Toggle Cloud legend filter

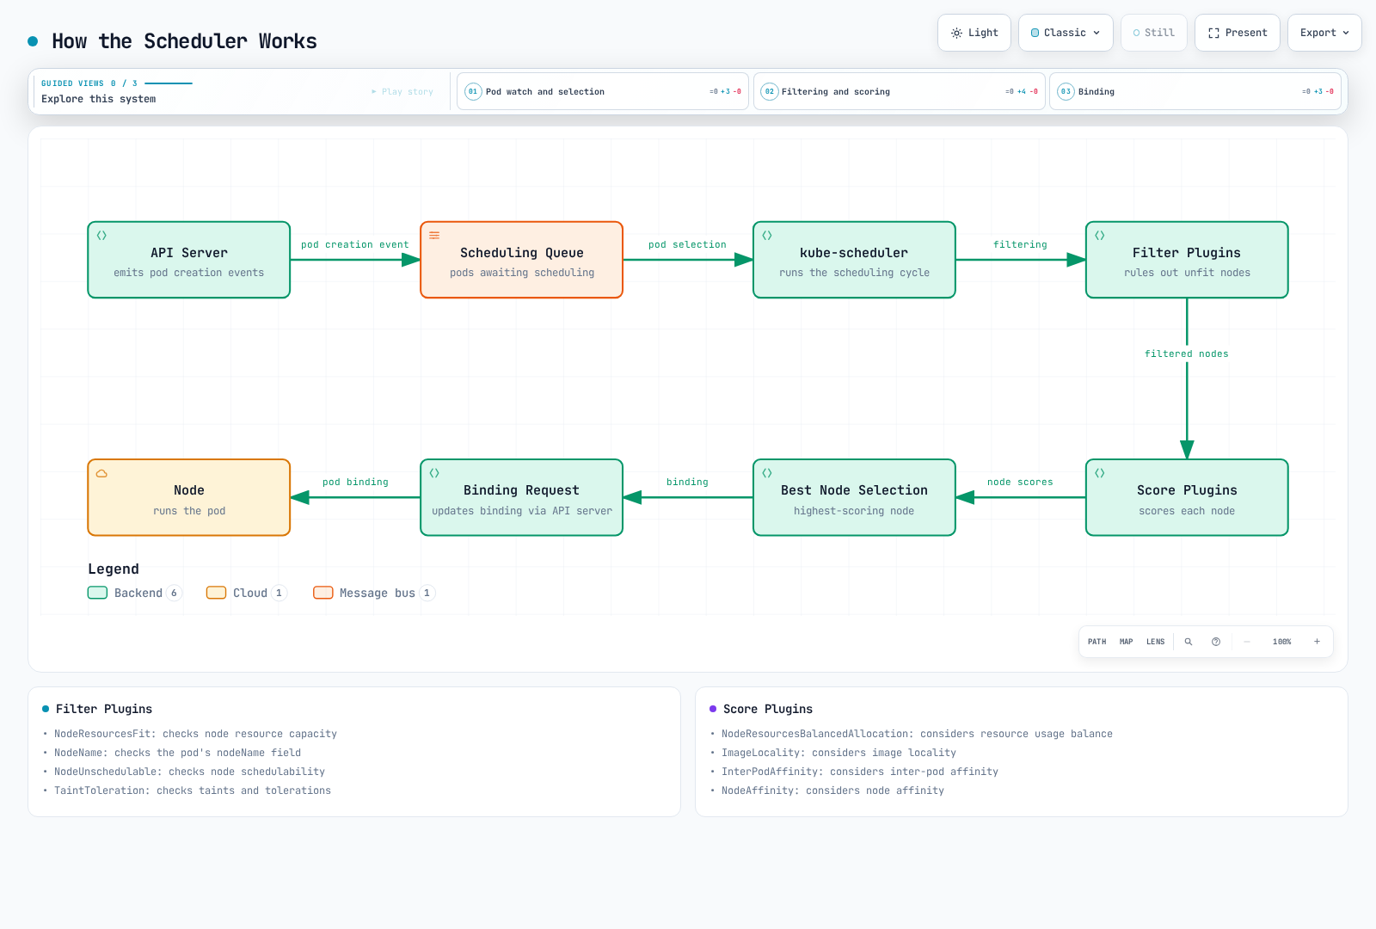pos(247,593)
